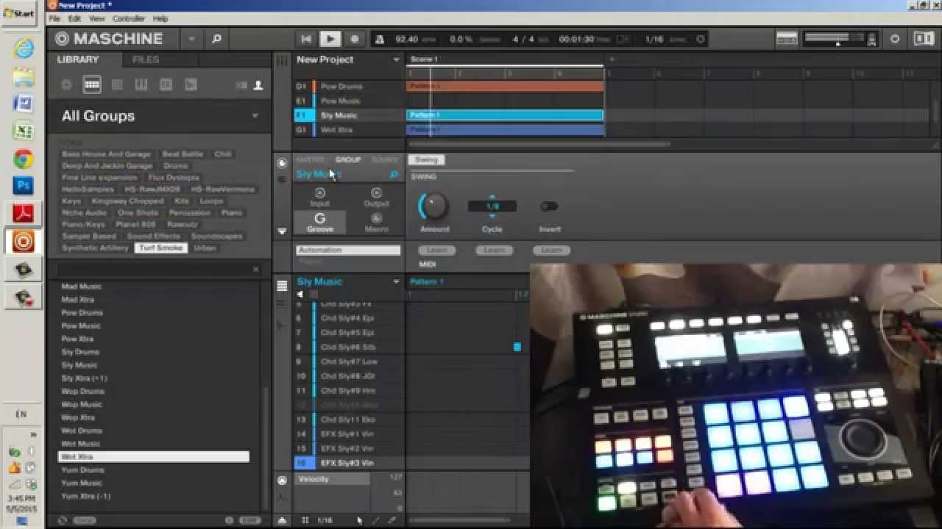Image resolution: width=942 pixels, height=529 pixels.
Task: Select the Instruments file type icon
Action: pos(141,85)
